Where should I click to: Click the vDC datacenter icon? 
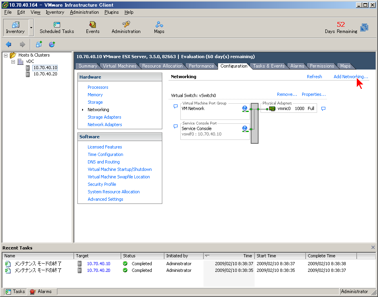coord(20,61)
